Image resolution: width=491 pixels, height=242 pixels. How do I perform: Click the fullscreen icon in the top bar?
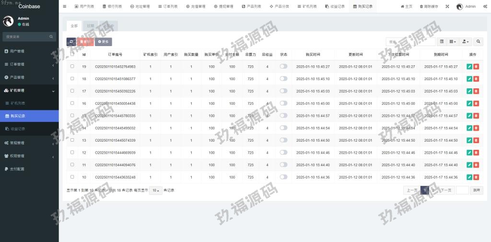tap(447, 7)
